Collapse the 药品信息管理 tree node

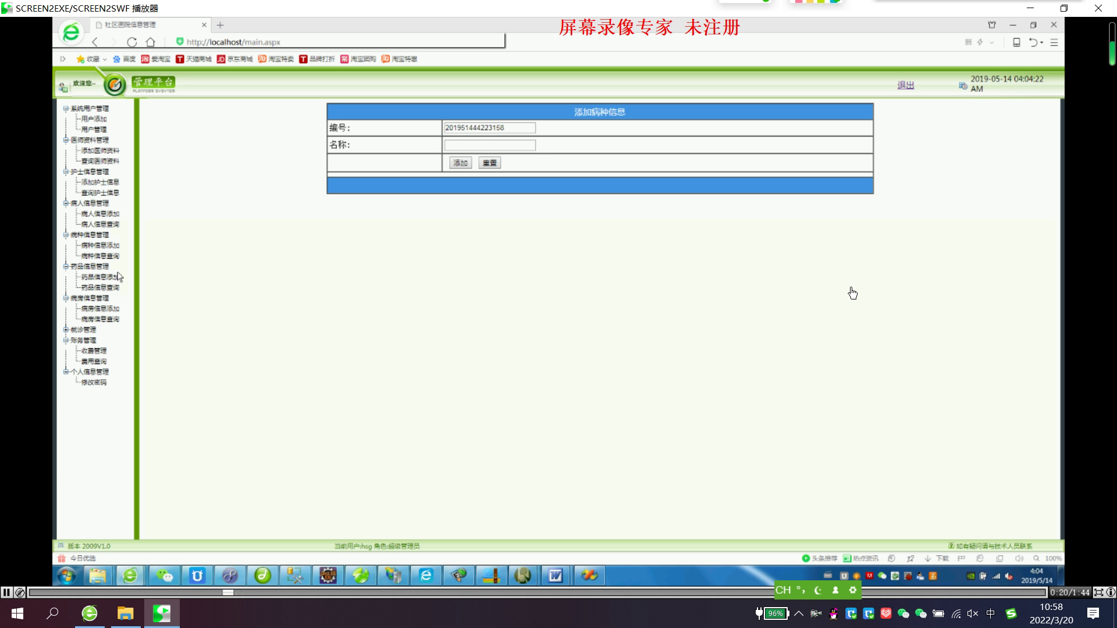click(x=66, y=266)
